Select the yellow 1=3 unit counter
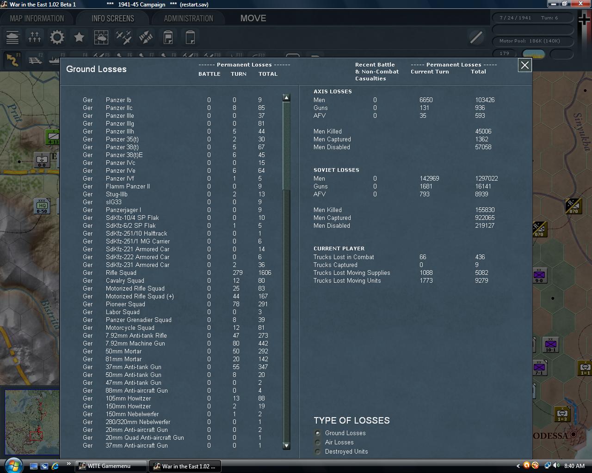Viewport: 592px width, 473px height. pos(562,414)
